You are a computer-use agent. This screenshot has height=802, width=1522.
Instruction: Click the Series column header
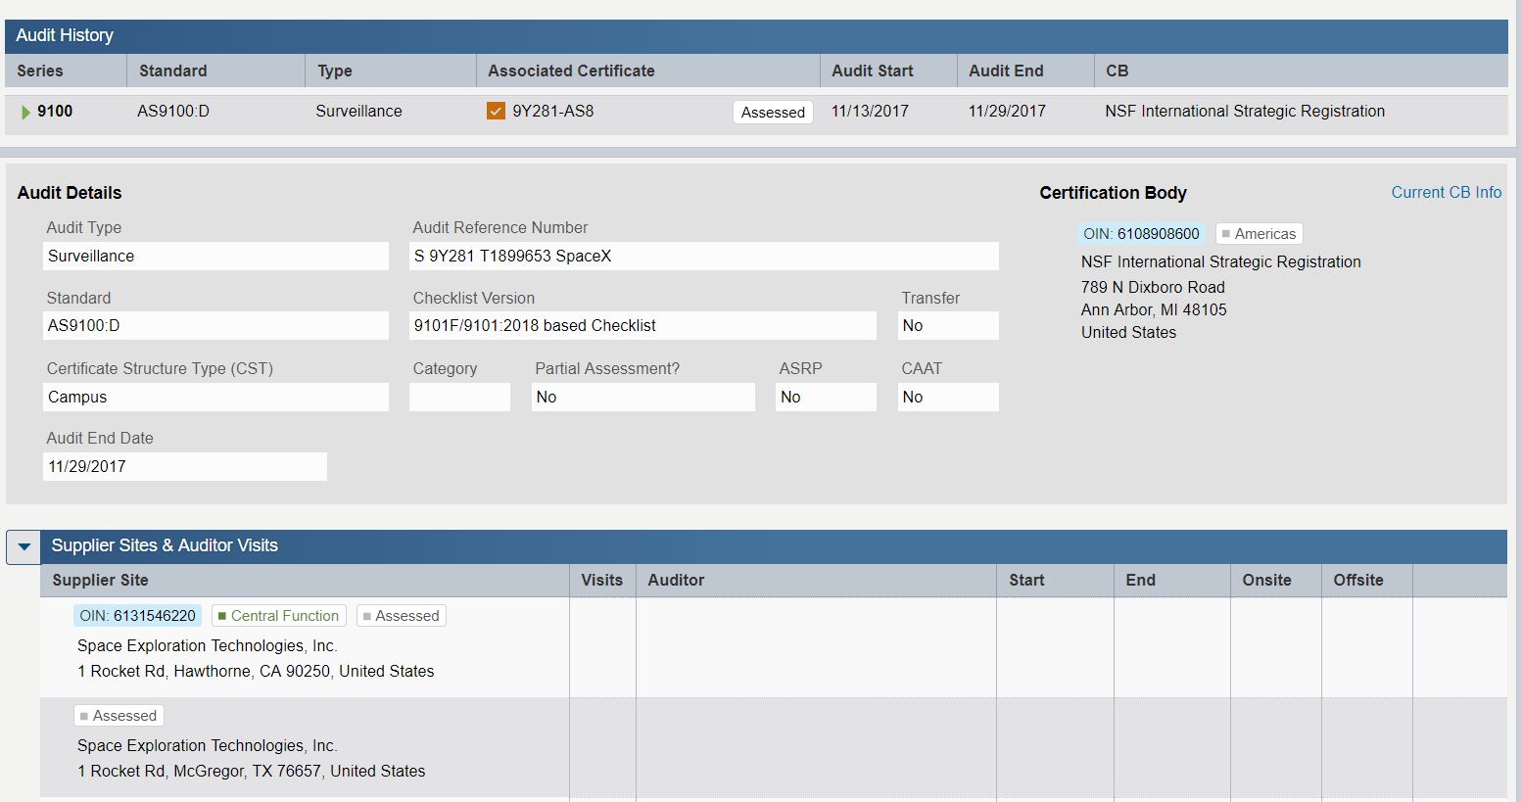click(x=40, y=71)
